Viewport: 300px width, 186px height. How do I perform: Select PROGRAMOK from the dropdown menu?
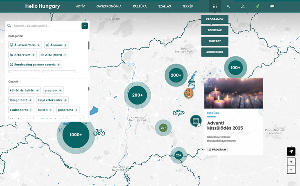tap(215, 19)
